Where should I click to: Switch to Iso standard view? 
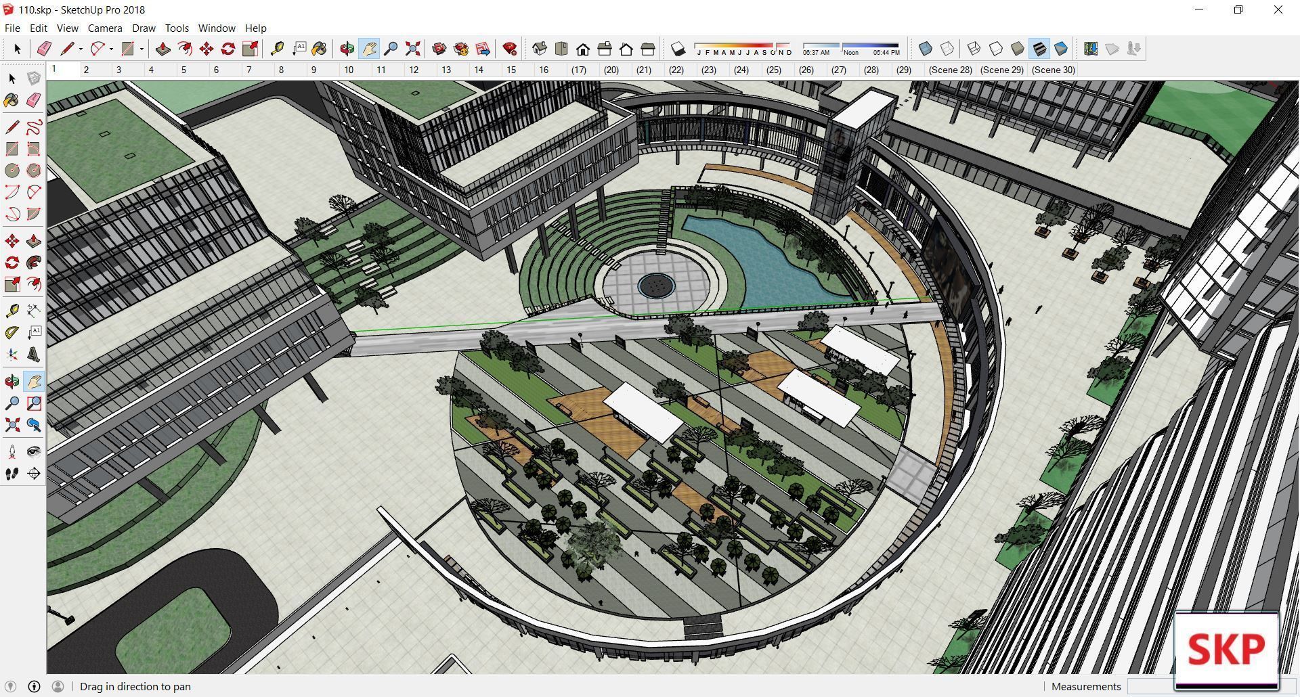click(540, 49)
